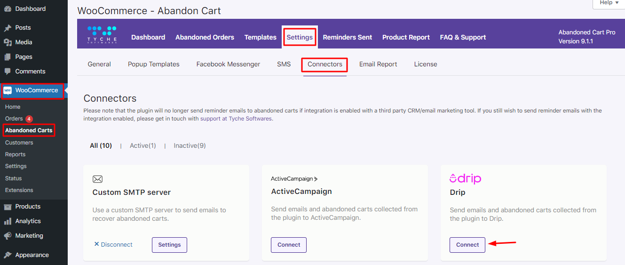The width and height of the screenshot is (625, 265).
Task: Open the Dashboard tab in purple bar
Action: pyautogui.click(x=148, y=37)
